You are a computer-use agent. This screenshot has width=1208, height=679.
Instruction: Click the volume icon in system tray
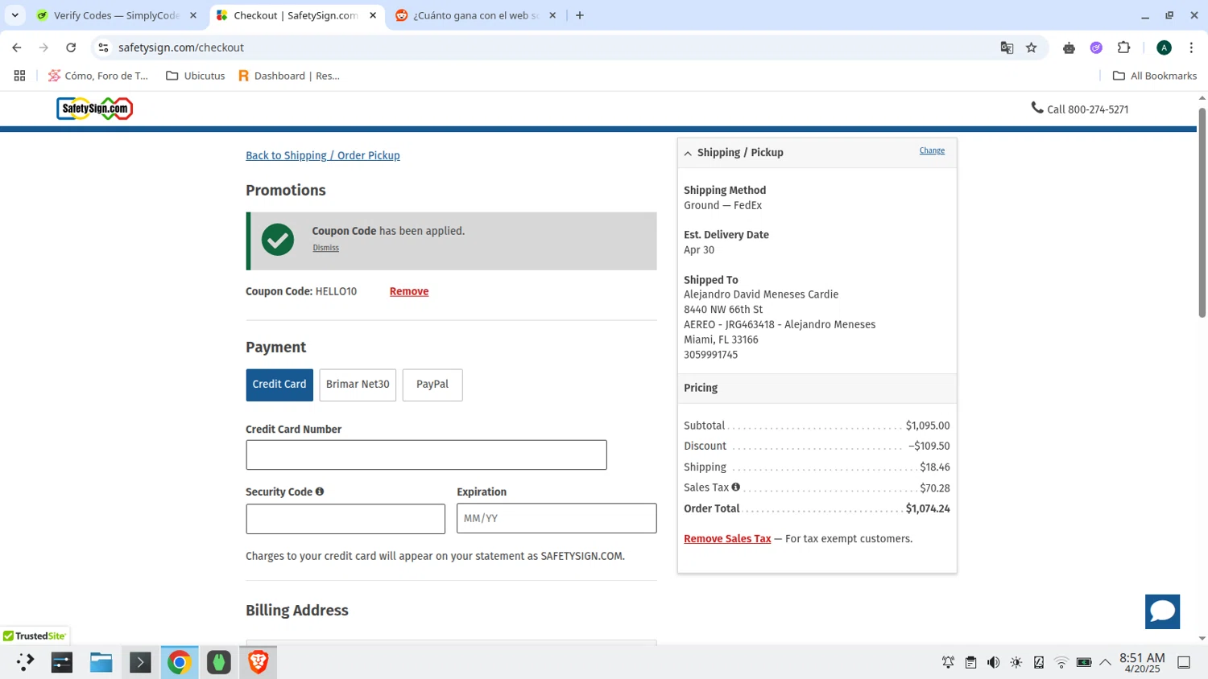[993, 662]
